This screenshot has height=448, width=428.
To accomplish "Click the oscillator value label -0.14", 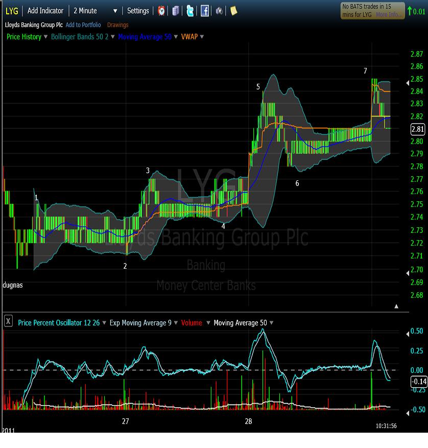I will [419, 382].
